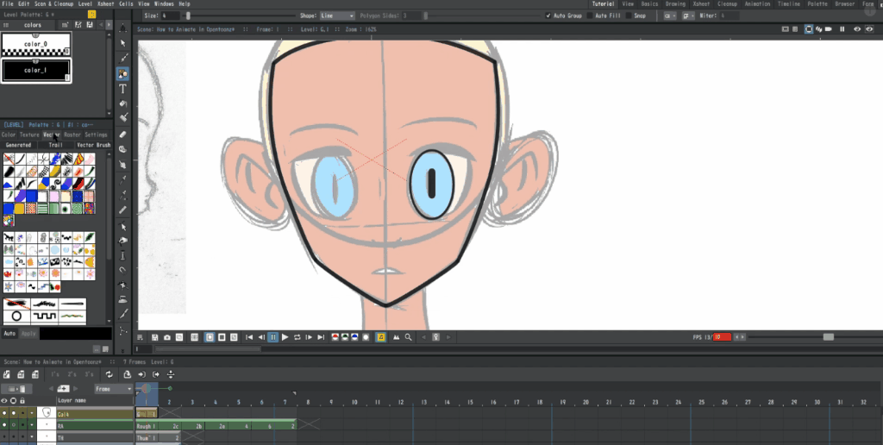The width and height of the screenshot is (883, 445).
Task: Pause playback in the viewer
Action: pos(273,337)
